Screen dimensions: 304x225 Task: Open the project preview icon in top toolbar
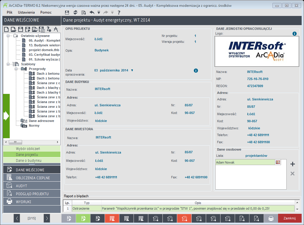pos(84,12)
